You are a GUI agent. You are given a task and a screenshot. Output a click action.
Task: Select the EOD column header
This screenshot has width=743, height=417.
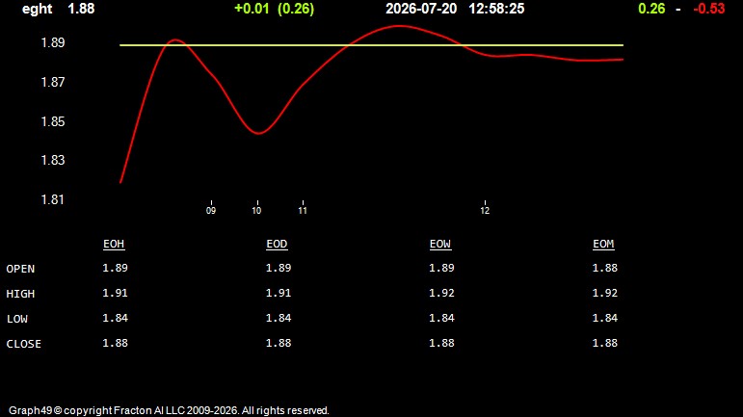[277, 244]
